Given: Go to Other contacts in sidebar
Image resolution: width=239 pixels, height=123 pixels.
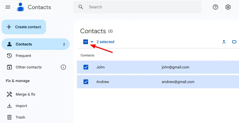Looking at the screenshot, I should point(29,67).
